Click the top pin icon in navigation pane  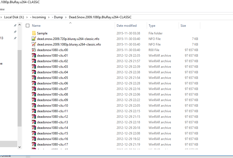click(x=15, y=25)
